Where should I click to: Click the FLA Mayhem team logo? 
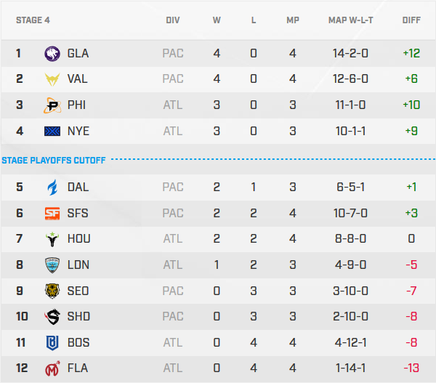(52, 368)
